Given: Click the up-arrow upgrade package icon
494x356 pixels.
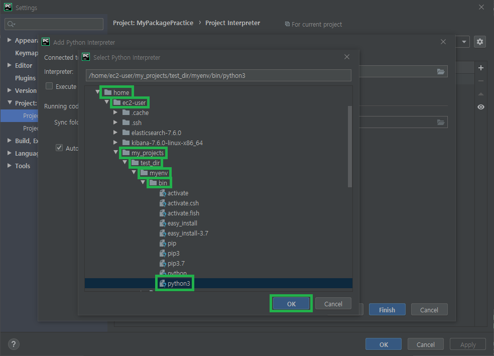Looking at the screenshot, I should click(481, 94).
